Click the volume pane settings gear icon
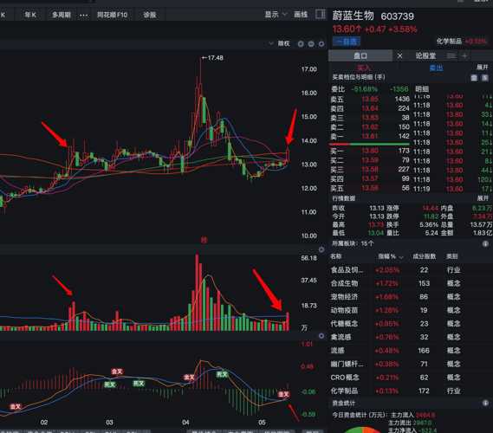This screenshot has width=493, height=433. [321, 249]
